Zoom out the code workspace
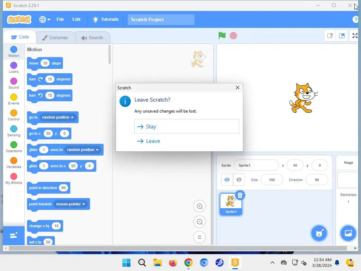 [x=200, y=222]
